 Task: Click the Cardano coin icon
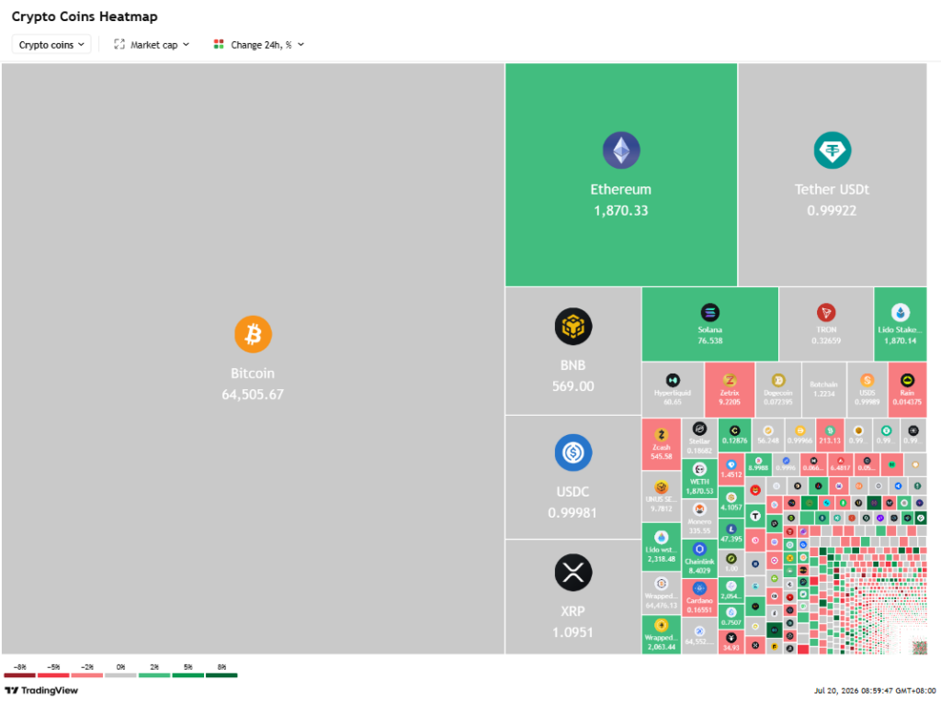(x=699, y=588)
